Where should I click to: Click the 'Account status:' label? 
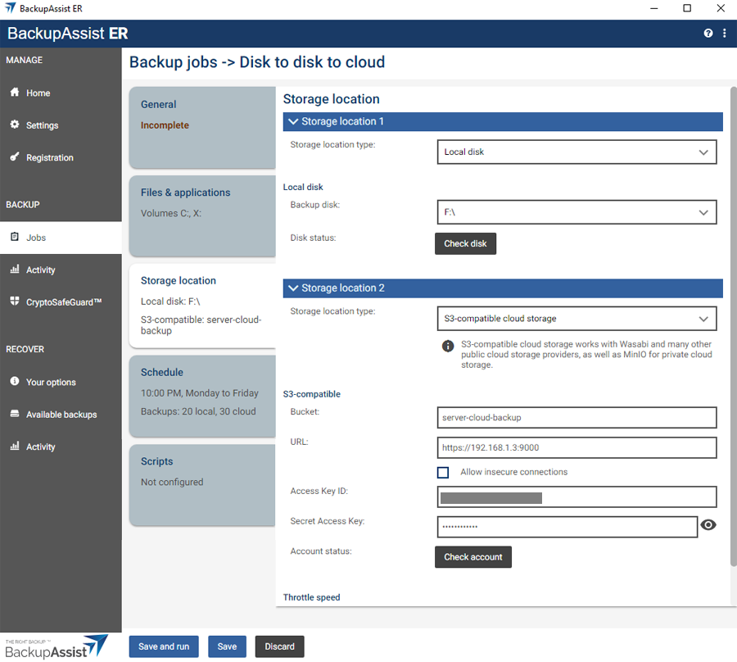tap(320, 551)
